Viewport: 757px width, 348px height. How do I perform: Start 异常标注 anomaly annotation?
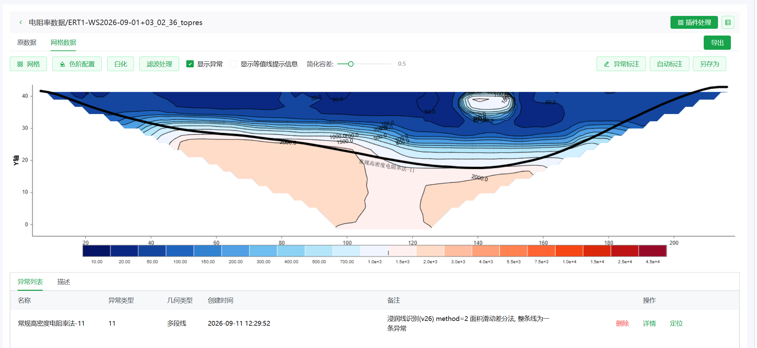click(621, 64)
